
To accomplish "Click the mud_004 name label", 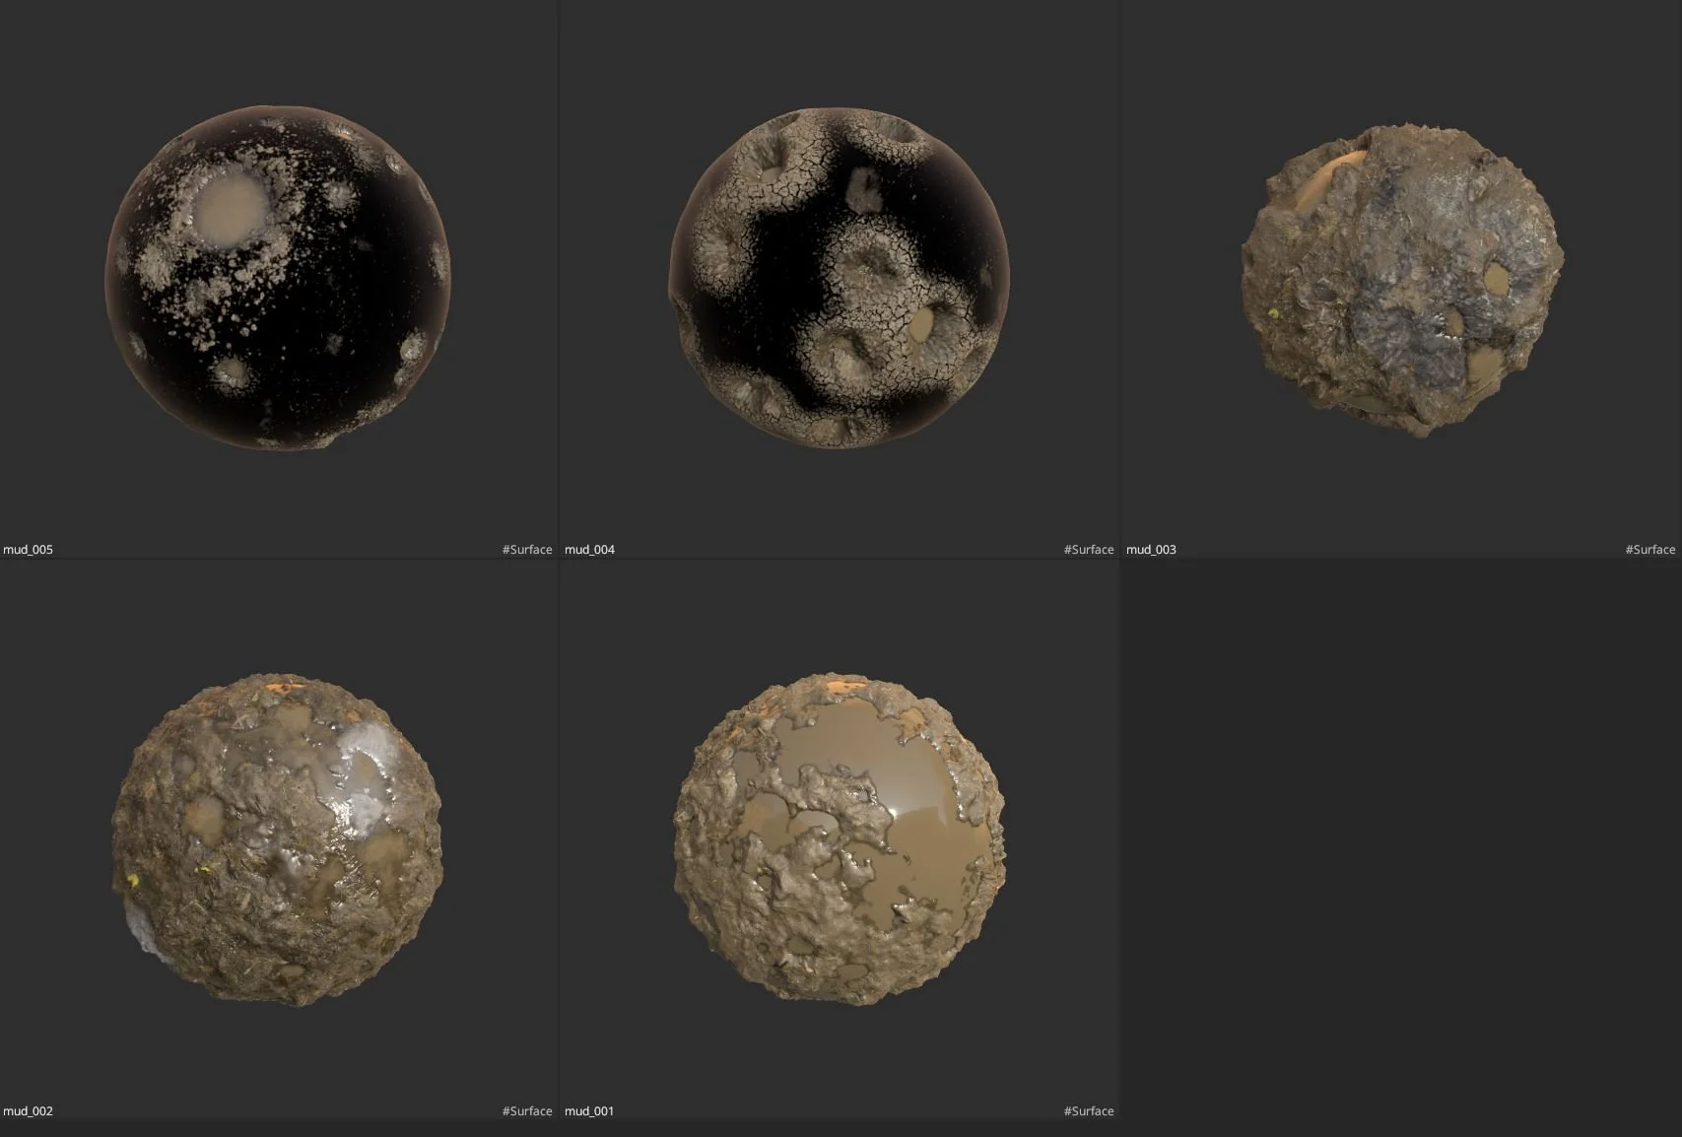I will point(589,550).
